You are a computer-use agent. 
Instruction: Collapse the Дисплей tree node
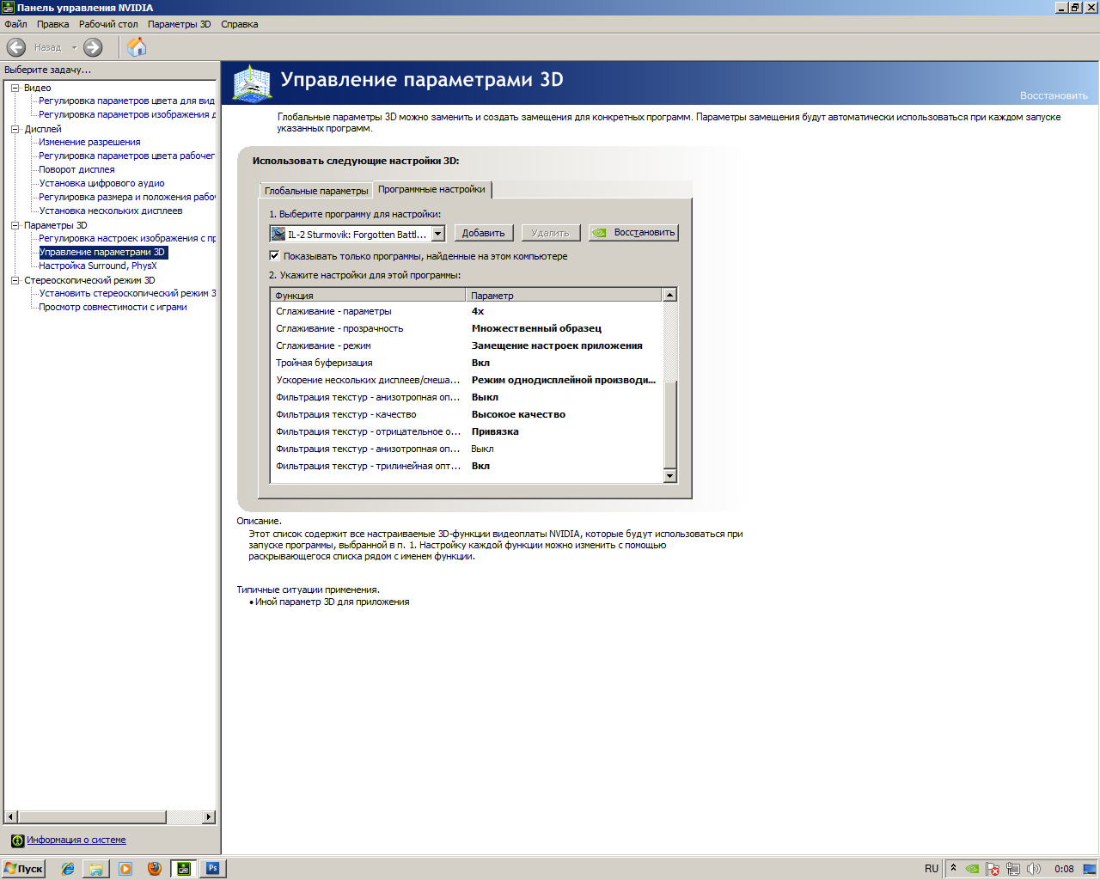pos(15,129)
